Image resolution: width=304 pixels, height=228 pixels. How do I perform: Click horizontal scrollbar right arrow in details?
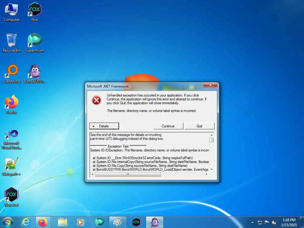[x=207, y=174]
